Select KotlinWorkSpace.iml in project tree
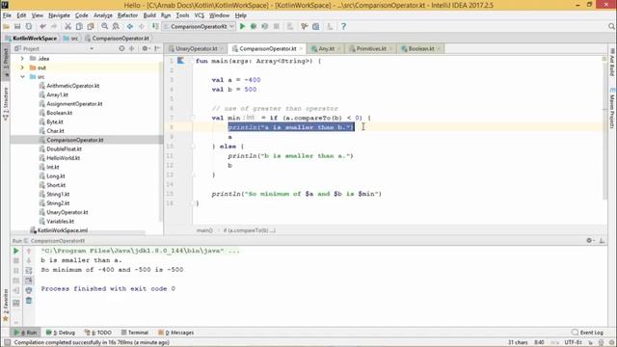617x347 pixels. click(x=62, y=230)
